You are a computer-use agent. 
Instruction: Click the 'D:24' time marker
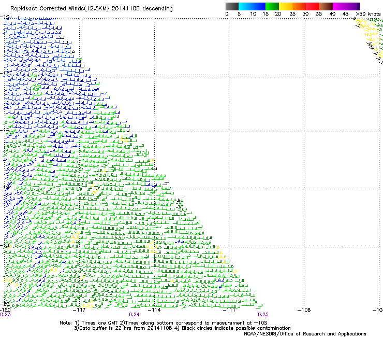click(135, 315)
